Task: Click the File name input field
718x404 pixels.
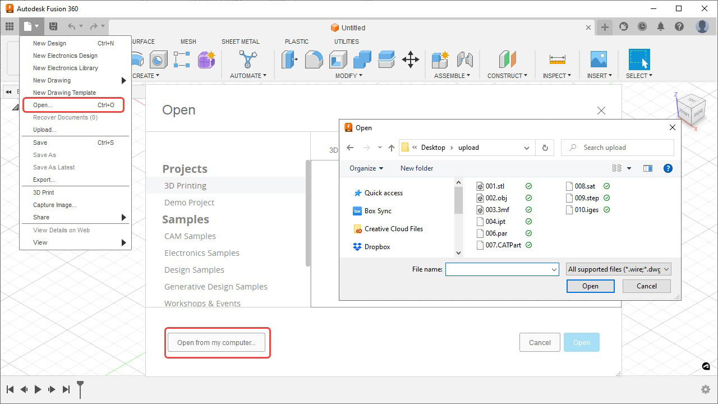Action: 502,269
